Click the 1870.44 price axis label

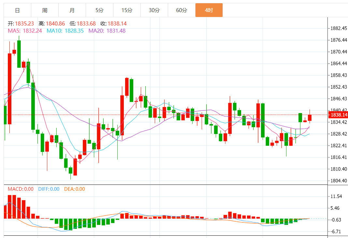tap(339, 52)
